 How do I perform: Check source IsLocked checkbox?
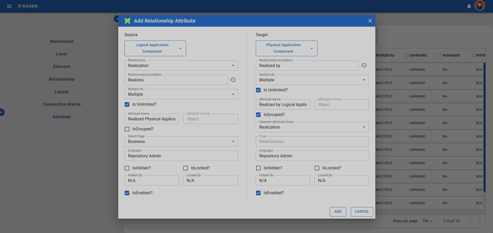coord(186,168)
